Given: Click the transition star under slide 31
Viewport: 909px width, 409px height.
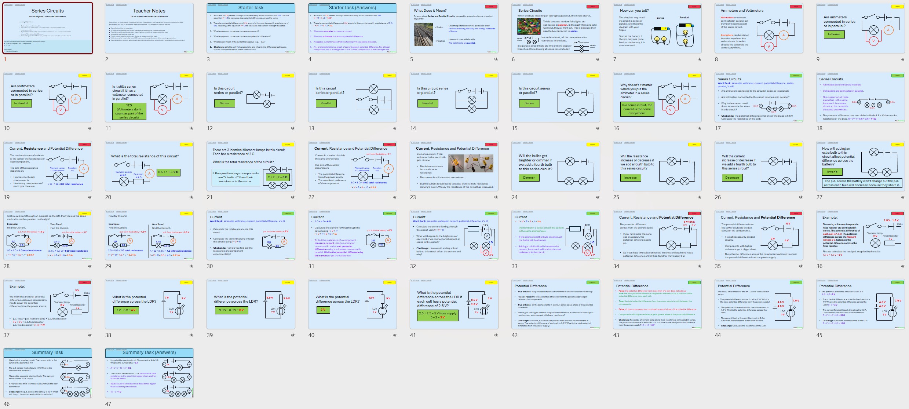Looking at the screenshot, I should point(394,266).
